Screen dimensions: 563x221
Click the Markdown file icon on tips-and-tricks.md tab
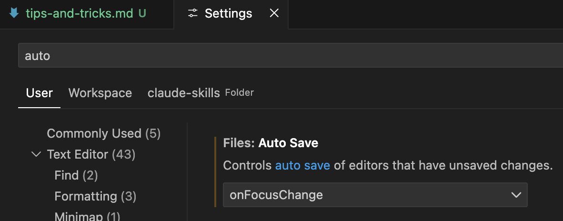[x=14, y=13]
